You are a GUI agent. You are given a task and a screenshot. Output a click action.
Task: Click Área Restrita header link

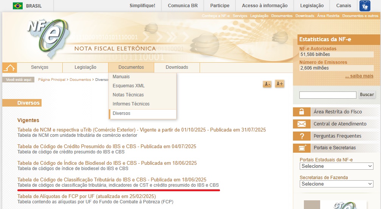click(328, 16)
